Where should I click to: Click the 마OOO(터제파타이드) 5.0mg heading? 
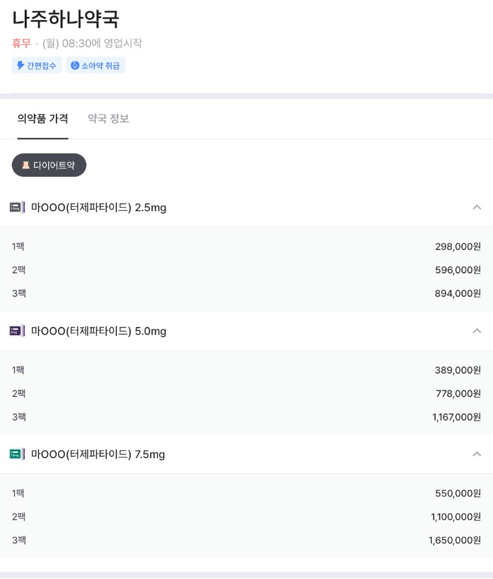click(99, 331)
